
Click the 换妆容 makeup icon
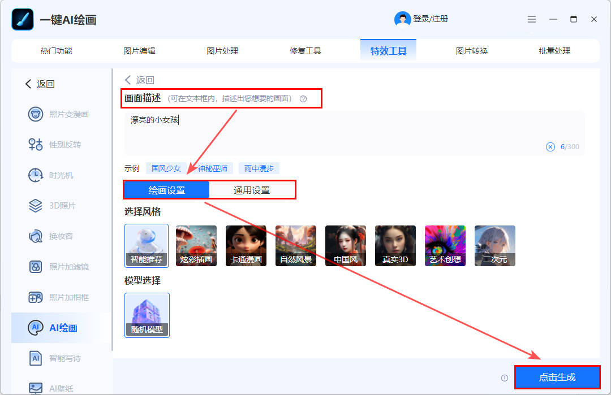click(36, 236)
